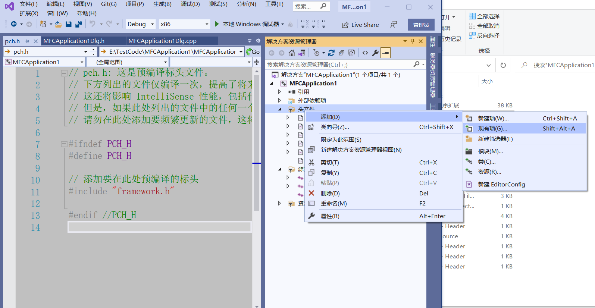Click the View Code angle-brackets icon
The width and height of the screenshot is (595, 308).
365,53
